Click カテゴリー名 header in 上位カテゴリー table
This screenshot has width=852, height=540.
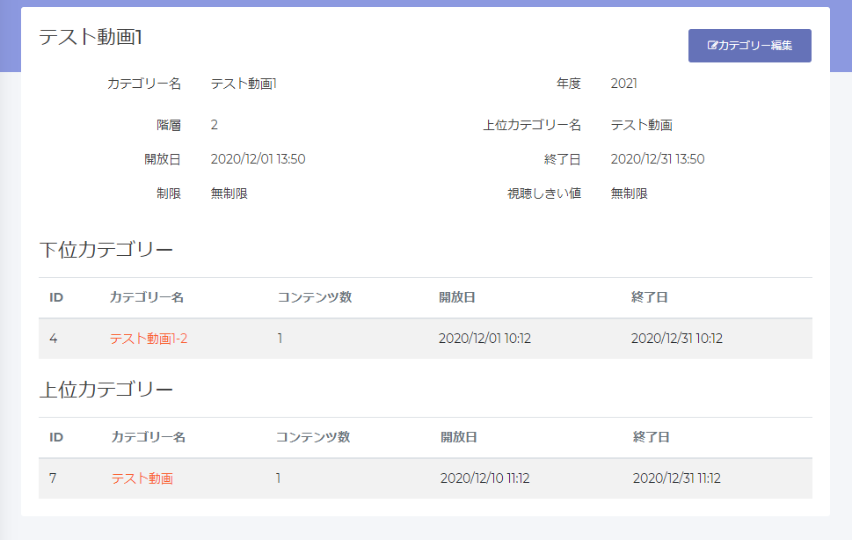tap(149, 437)
